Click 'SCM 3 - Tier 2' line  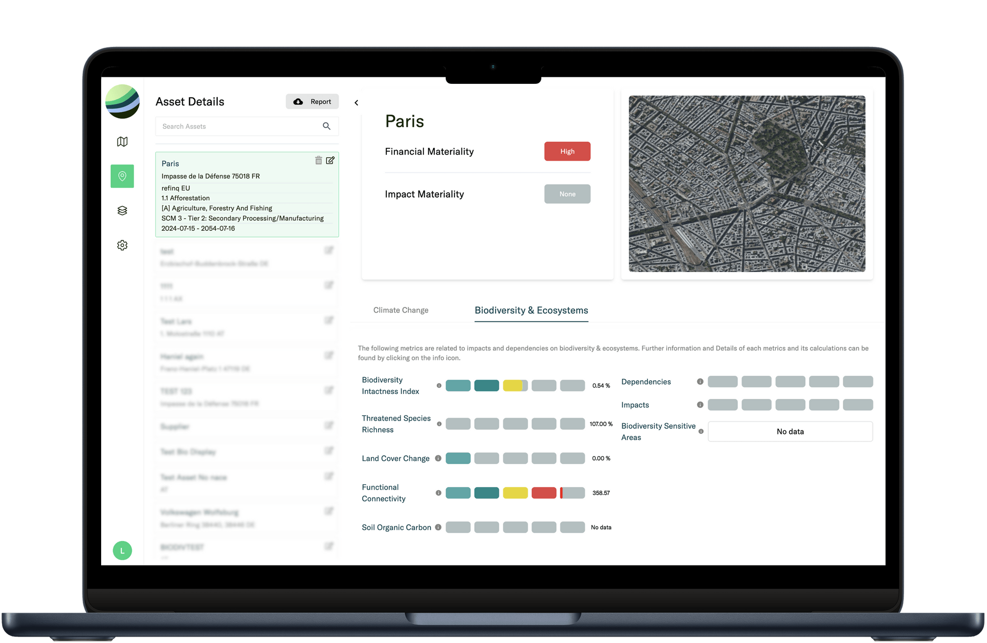point(242,218)
